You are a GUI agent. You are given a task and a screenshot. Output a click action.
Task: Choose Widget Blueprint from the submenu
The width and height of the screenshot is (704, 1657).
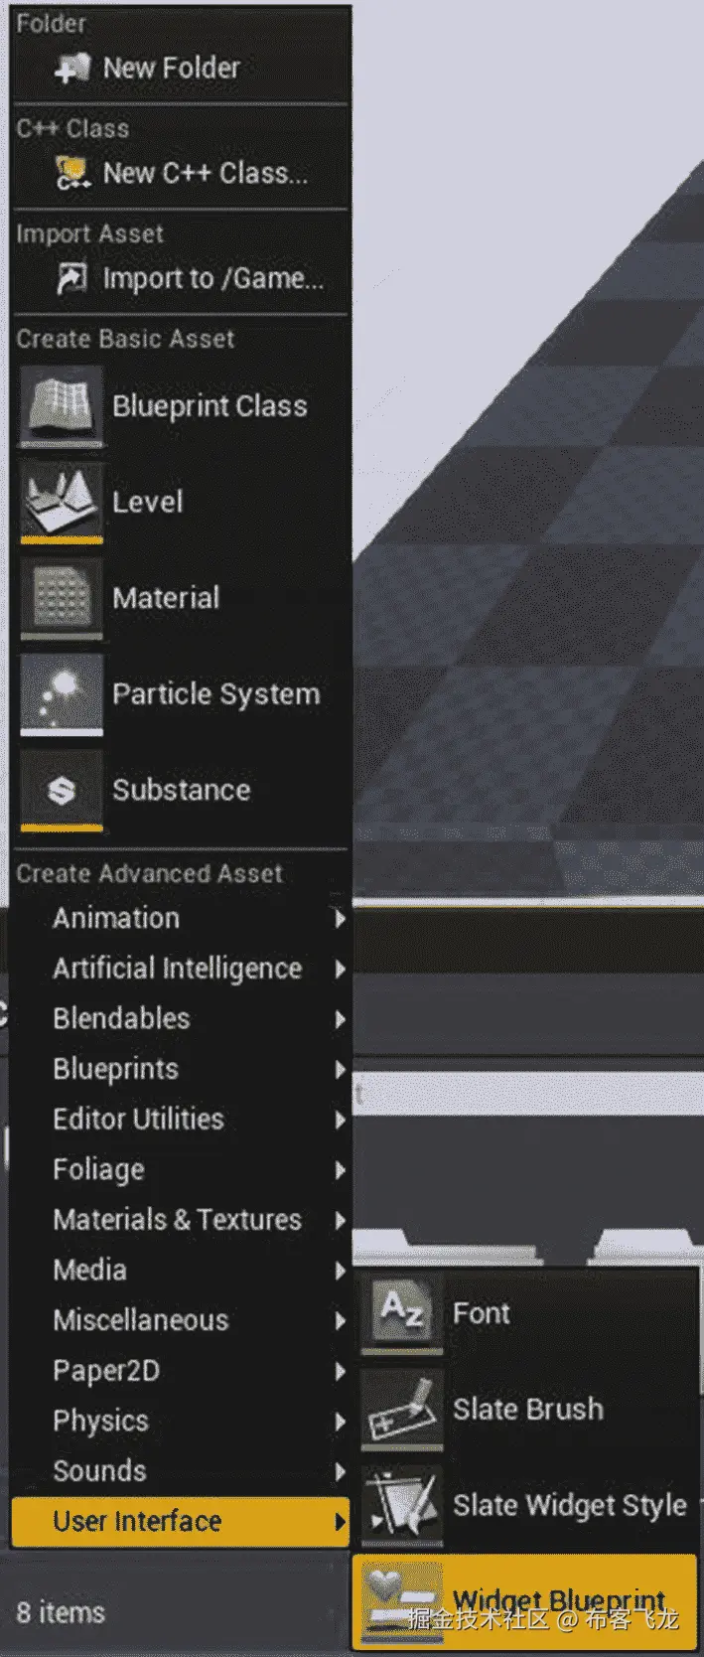[525, 1601]
